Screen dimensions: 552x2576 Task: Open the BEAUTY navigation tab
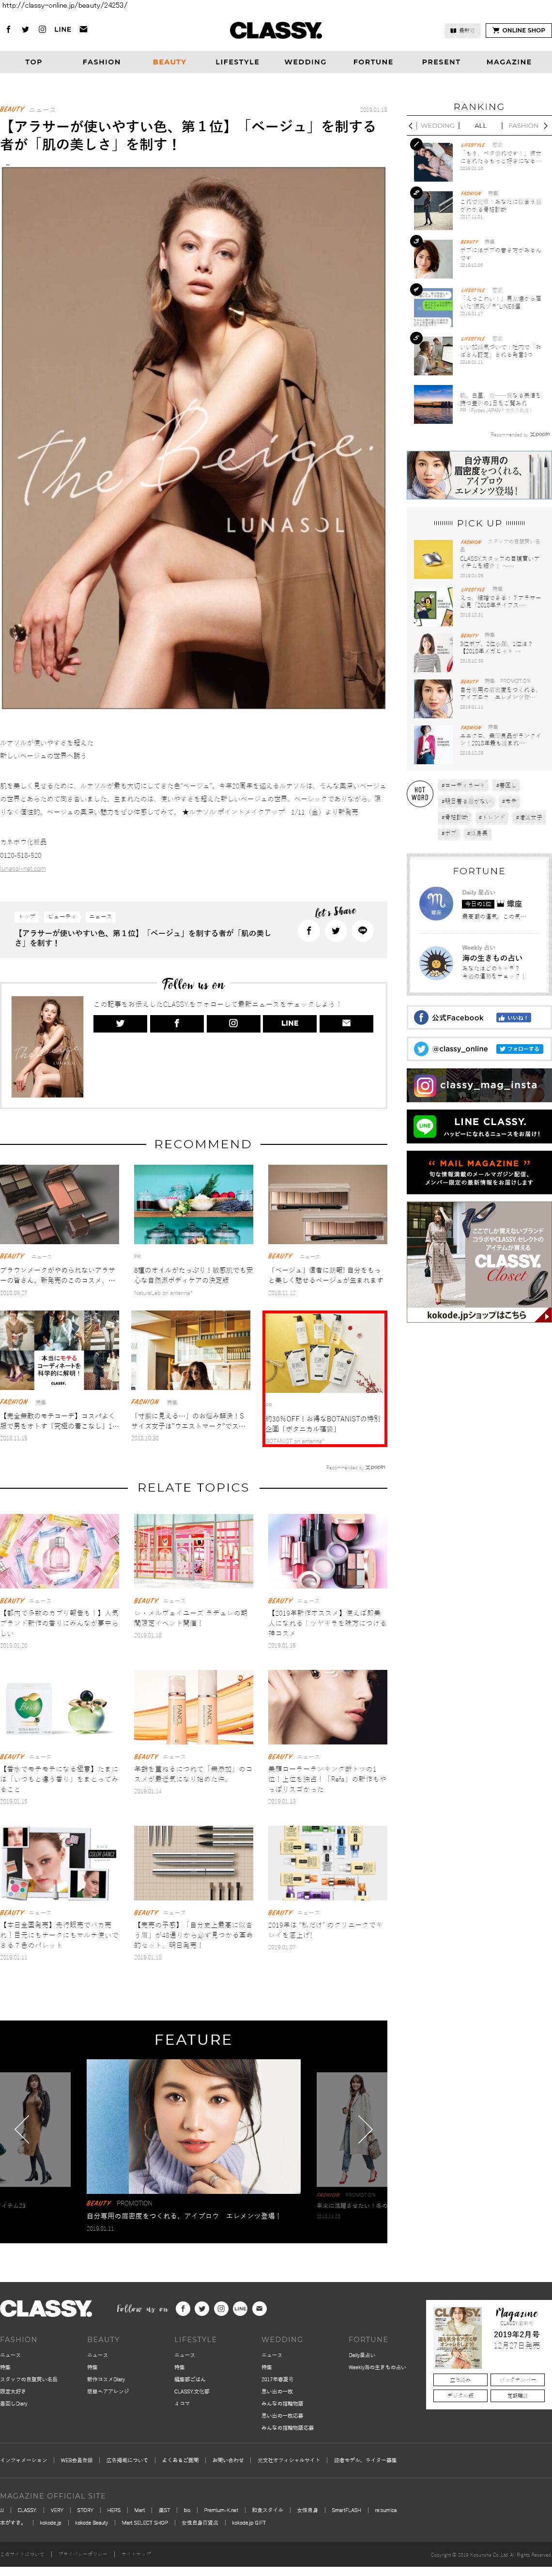coord(169,62)
